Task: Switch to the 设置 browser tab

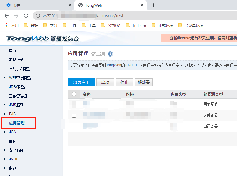Action: [37, 5]
